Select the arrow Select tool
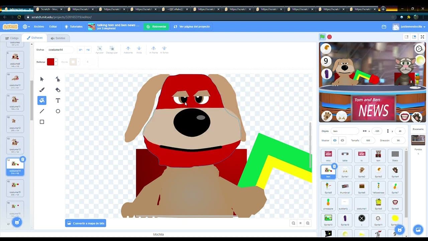The height and width of the screenshot is (241, 428). 42,79
